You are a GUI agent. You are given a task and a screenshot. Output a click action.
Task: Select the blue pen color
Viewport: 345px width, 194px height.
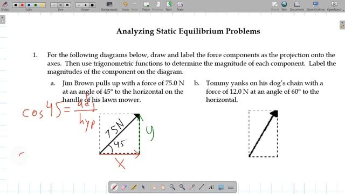[x=29, y=5]
